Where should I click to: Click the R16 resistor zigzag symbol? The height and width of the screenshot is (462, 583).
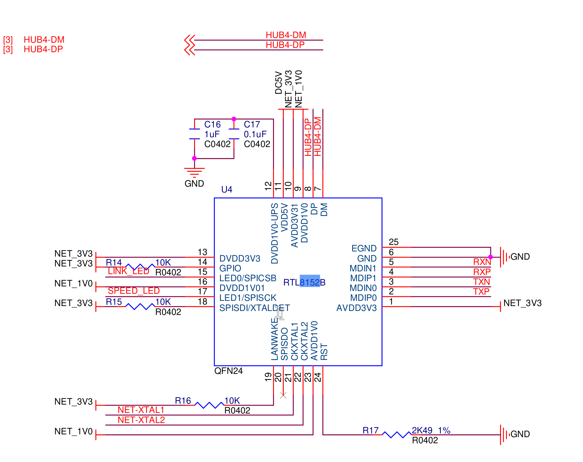[209, 405]
